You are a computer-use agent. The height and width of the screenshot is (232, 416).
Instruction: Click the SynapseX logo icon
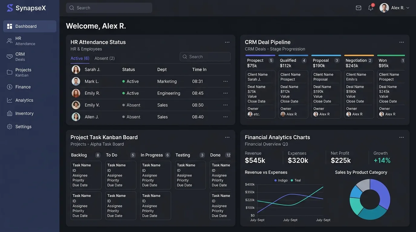click(x=10, y=8)
